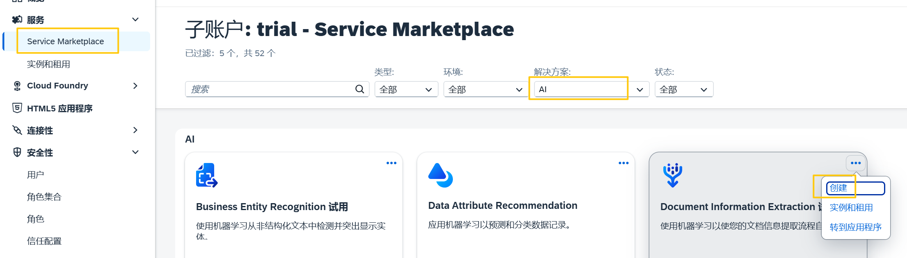The width and height of the screenshot is (907, 258).
Task: Click the Business Entity Recognition service icon
Action: coord(207,175)
